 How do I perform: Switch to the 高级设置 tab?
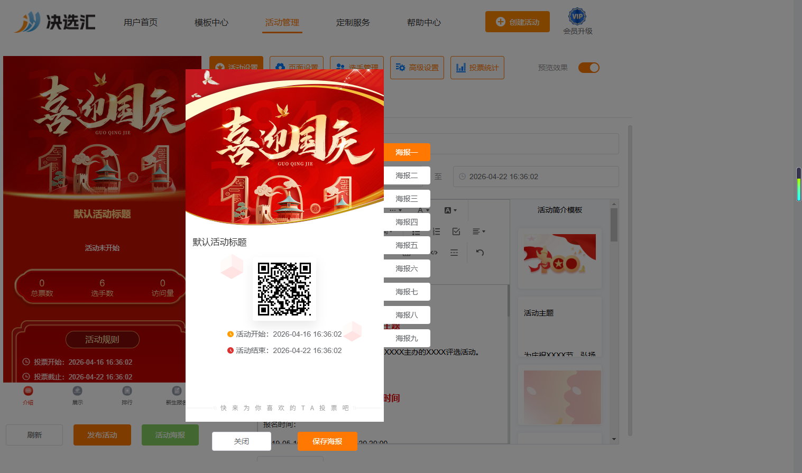click(x=417, y=68)
